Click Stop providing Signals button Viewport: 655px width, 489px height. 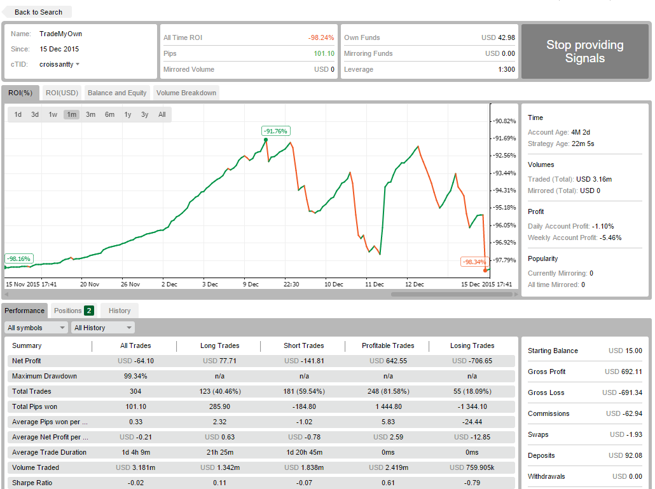click(584, 51)
